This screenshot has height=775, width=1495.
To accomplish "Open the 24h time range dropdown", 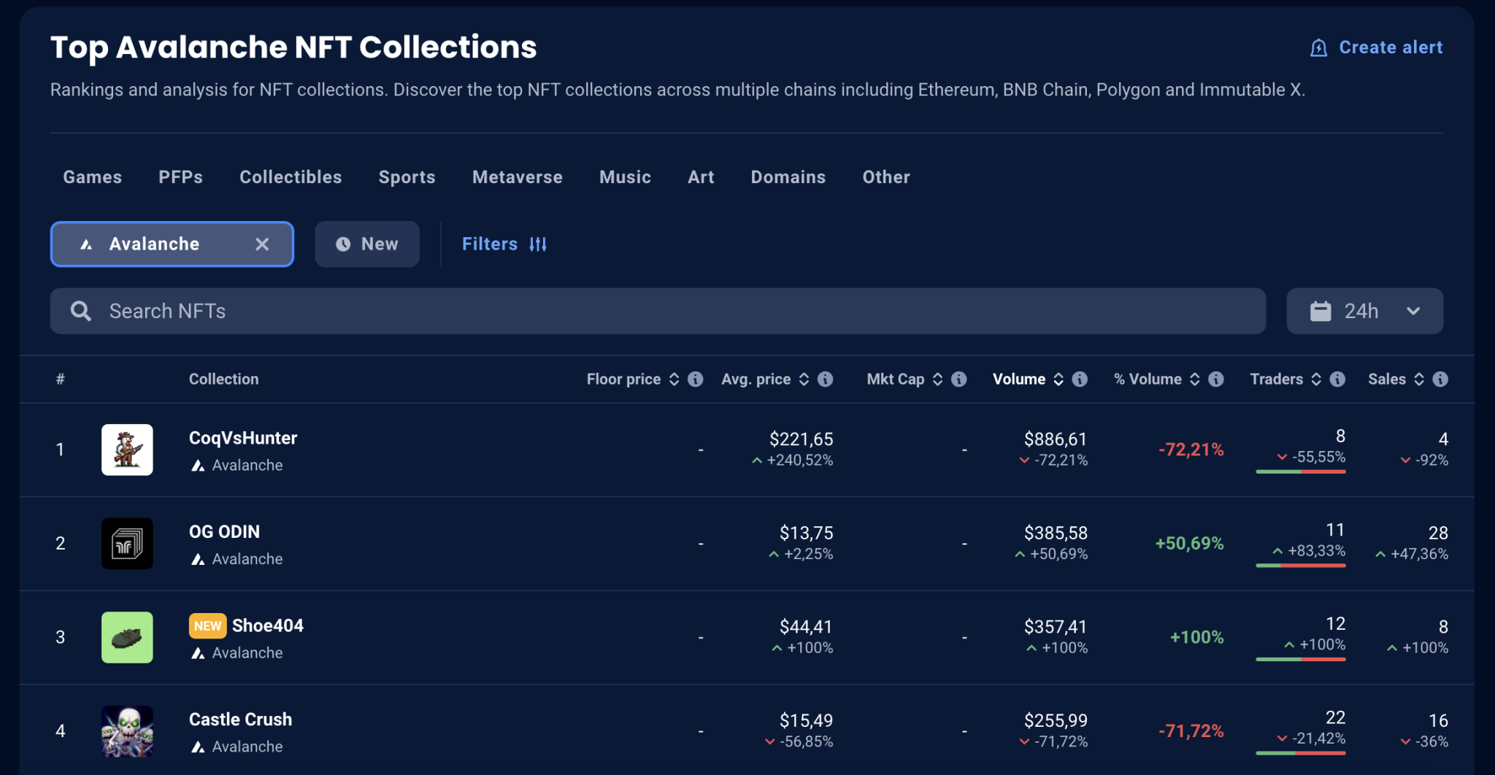I will tap(1364, 311).
